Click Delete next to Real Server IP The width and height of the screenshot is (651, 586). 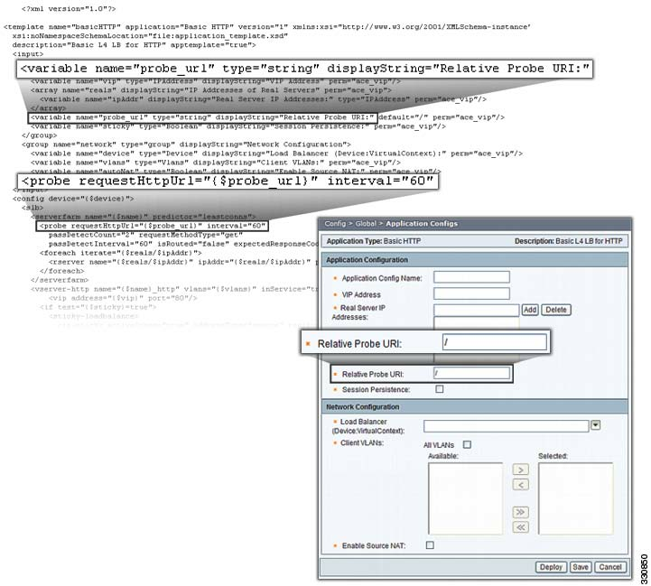click(x=555, y=310)
